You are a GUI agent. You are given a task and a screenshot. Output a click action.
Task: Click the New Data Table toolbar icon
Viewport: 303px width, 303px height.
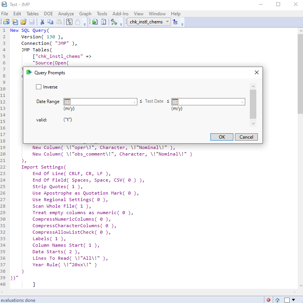7,22
